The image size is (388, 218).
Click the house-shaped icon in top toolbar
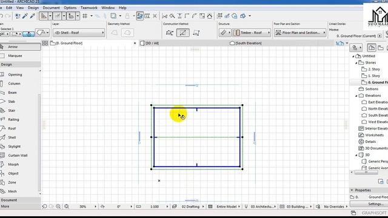(210, 16)
